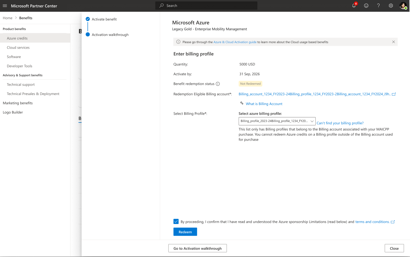Click the Redeem button
The image size is (410, 257).
click(185, 232)
